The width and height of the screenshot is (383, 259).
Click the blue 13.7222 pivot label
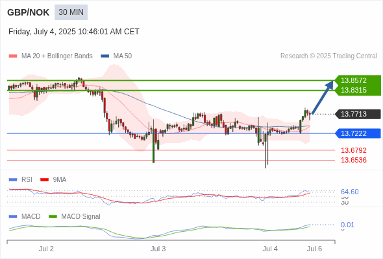click(x=353, y=133)
